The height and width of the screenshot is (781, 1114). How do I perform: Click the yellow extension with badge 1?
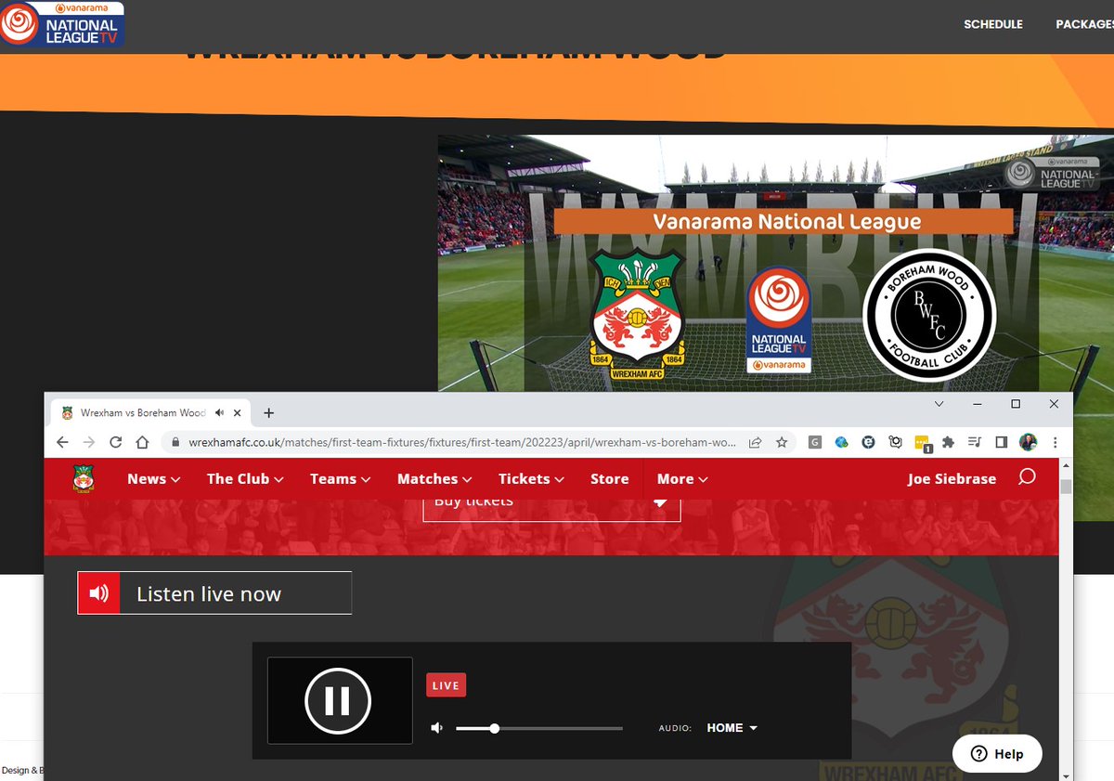coord(922,444)
